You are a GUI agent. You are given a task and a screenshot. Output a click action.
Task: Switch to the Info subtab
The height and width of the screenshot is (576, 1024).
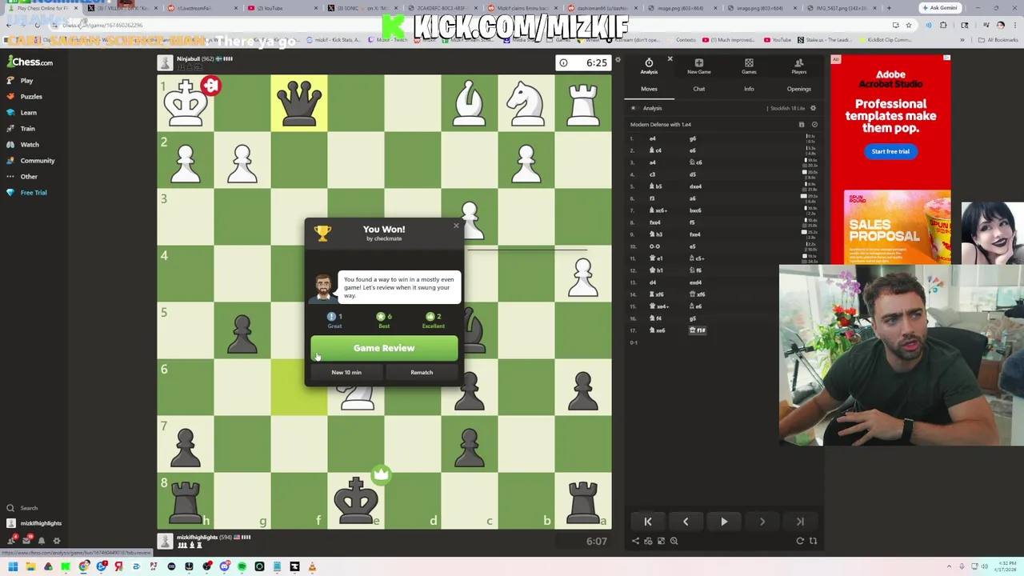749,89
